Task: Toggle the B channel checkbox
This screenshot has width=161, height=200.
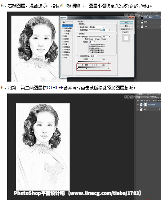Action: coord(102,39)
